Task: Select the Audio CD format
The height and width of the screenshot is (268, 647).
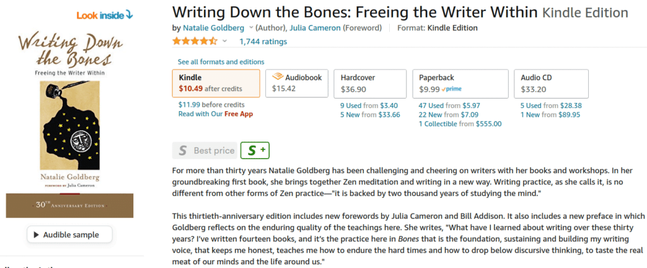Action: tap(551, 83)
